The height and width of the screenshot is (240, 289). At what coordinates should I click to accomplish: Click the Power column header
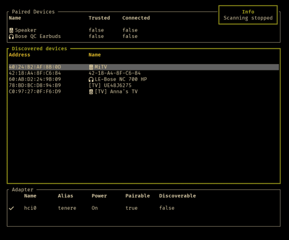point(99,196)
